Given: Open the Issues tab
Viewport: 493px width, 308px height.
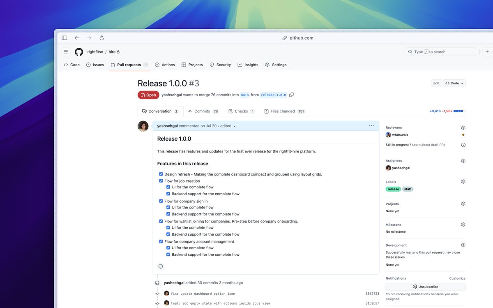Looking at the screenshot, I should click(x=95, y=65).
